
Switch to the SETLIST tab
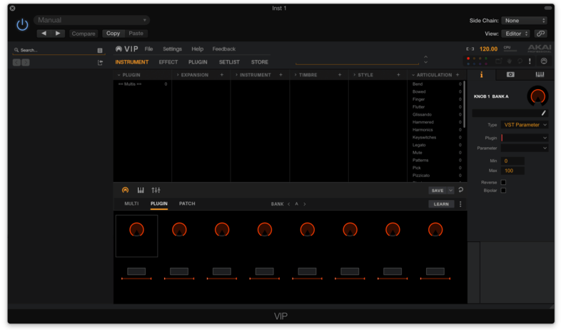[229, 62]
